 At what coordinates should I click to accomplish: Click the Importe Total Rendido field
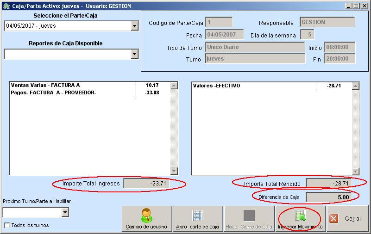[x=328, y=184]
